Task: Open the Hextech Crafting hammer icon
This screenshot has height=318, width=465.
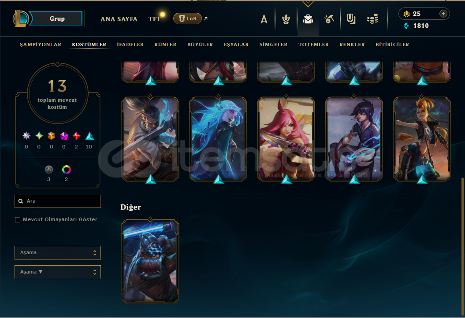Action: [x=329, y=19]
